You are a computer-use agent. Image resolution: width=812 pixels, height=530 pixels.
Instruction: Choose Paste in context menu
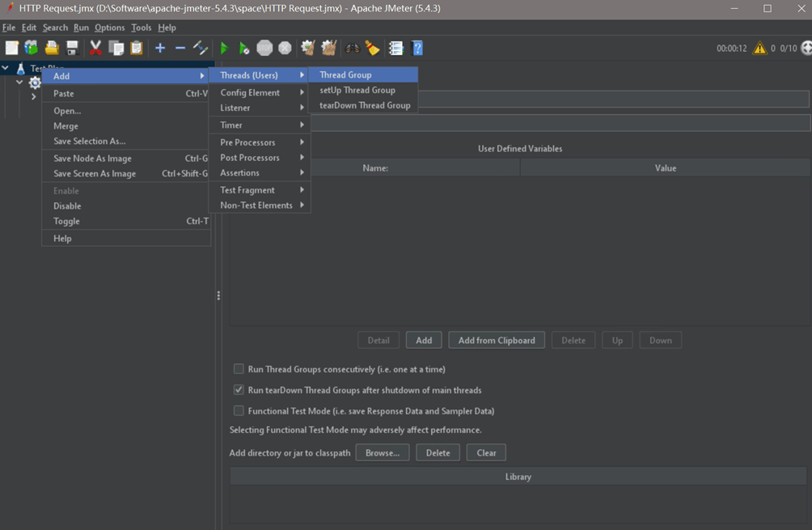126,93
